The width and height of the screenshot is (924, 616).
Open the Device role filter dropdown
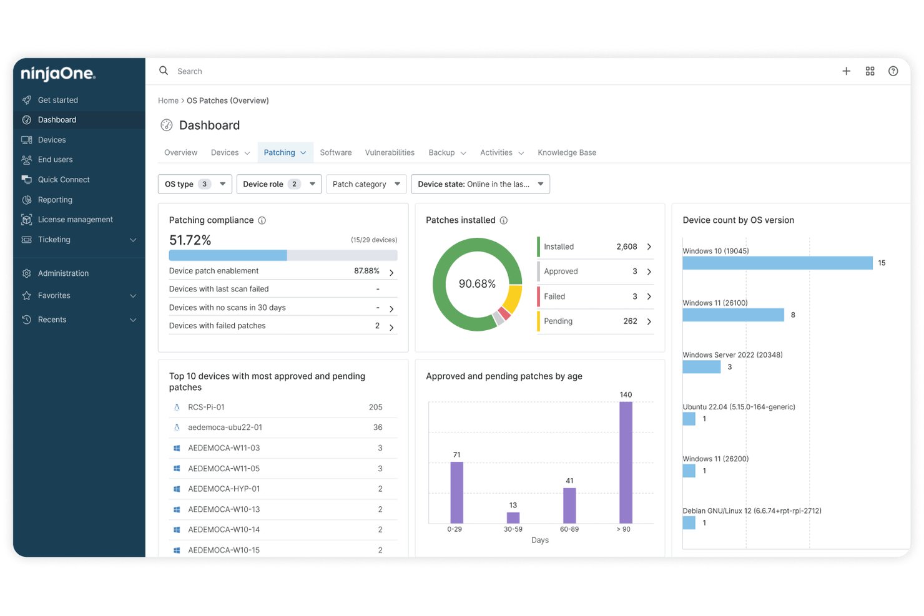click(279, 184)
